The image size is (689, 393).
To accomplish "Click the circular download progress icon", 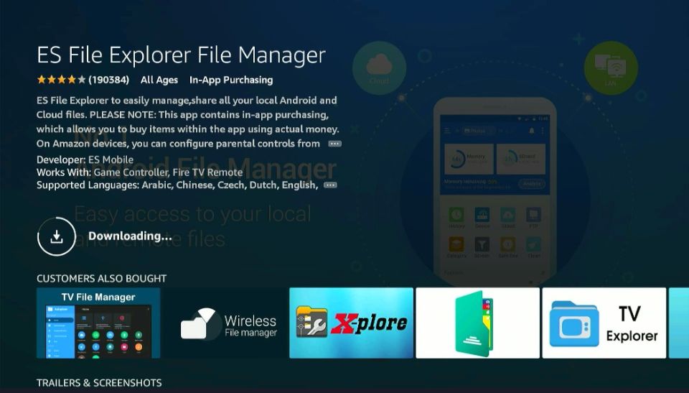I will [x=57, y=236].
